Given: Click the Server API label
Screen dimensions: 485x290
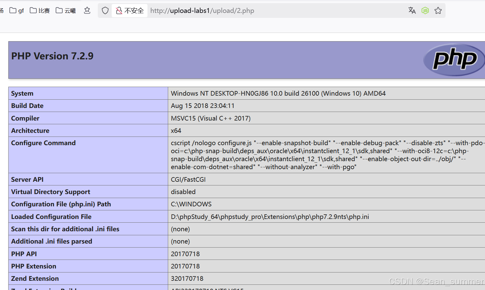Looking at the screenshot, I should point(27,180).
